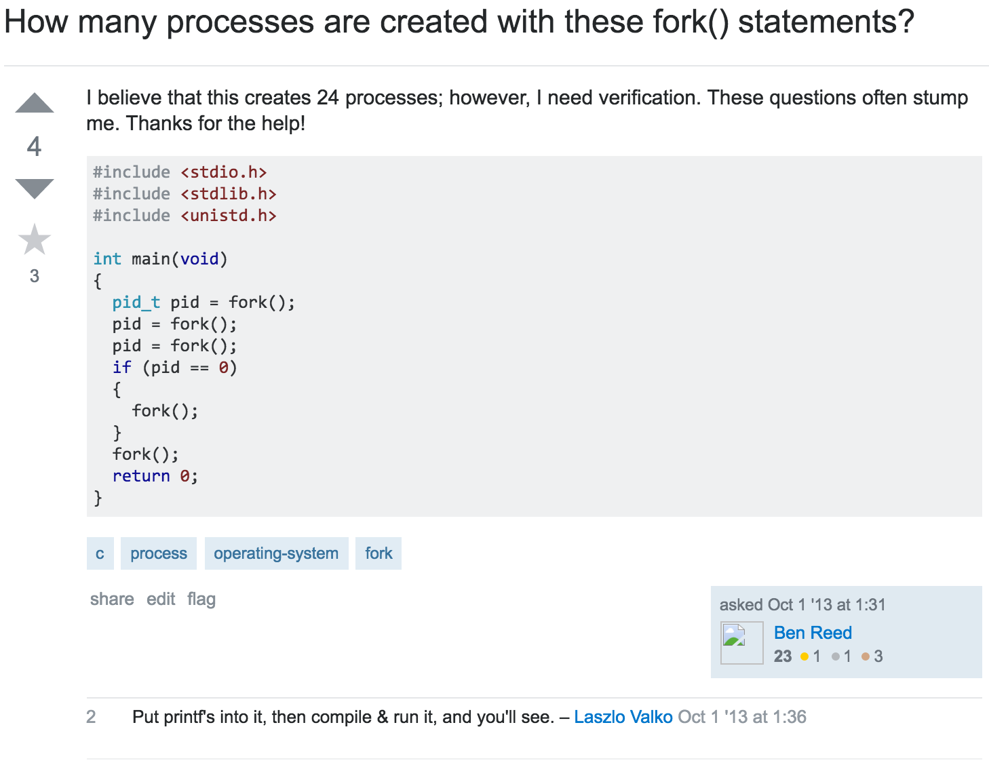The height and width of the screenshot is (765, 989).
Task: Click the 'if (pid == 0)' line
Action: point(174,368)
